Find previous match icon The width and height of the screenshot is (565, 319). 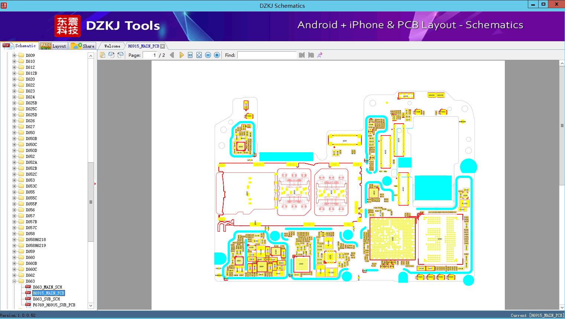(302, 55)
